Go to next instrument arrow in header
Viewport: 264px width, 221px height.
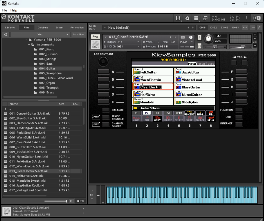(x=175, y=37)
